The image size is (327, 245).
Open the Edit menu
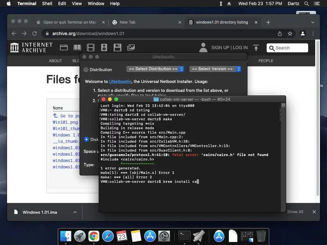[x=62, y=4]
